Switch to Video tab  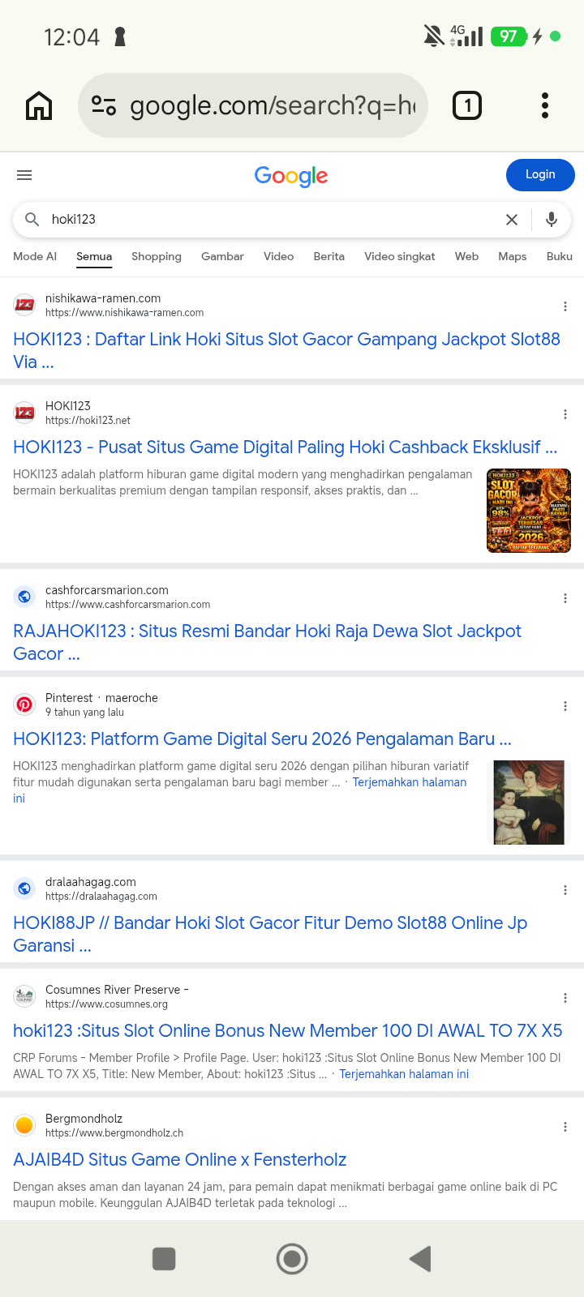(x=278, y=256)
